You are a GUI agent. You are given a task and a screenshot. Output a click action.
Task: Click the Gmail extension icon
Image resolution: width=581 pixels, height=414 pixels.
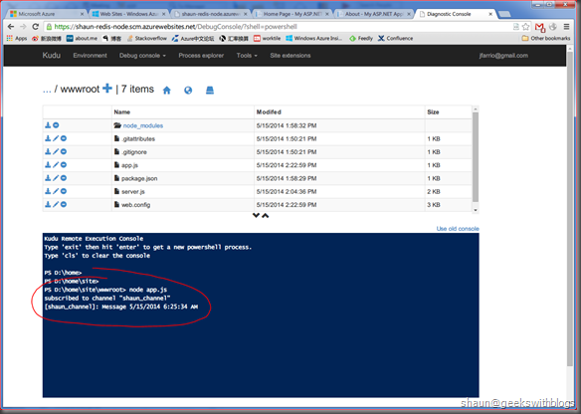pyautogui.click(x=540, y=27)
